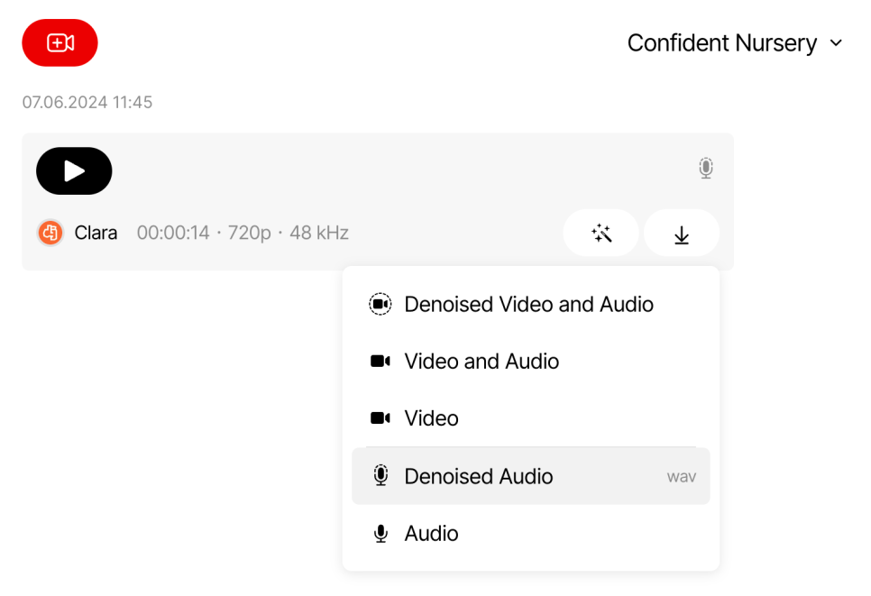
Task: Click the red new recording camera button
Action: coord(60,42)
